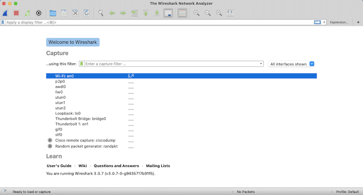Select utun1 interface row

[x=181, y=103]
